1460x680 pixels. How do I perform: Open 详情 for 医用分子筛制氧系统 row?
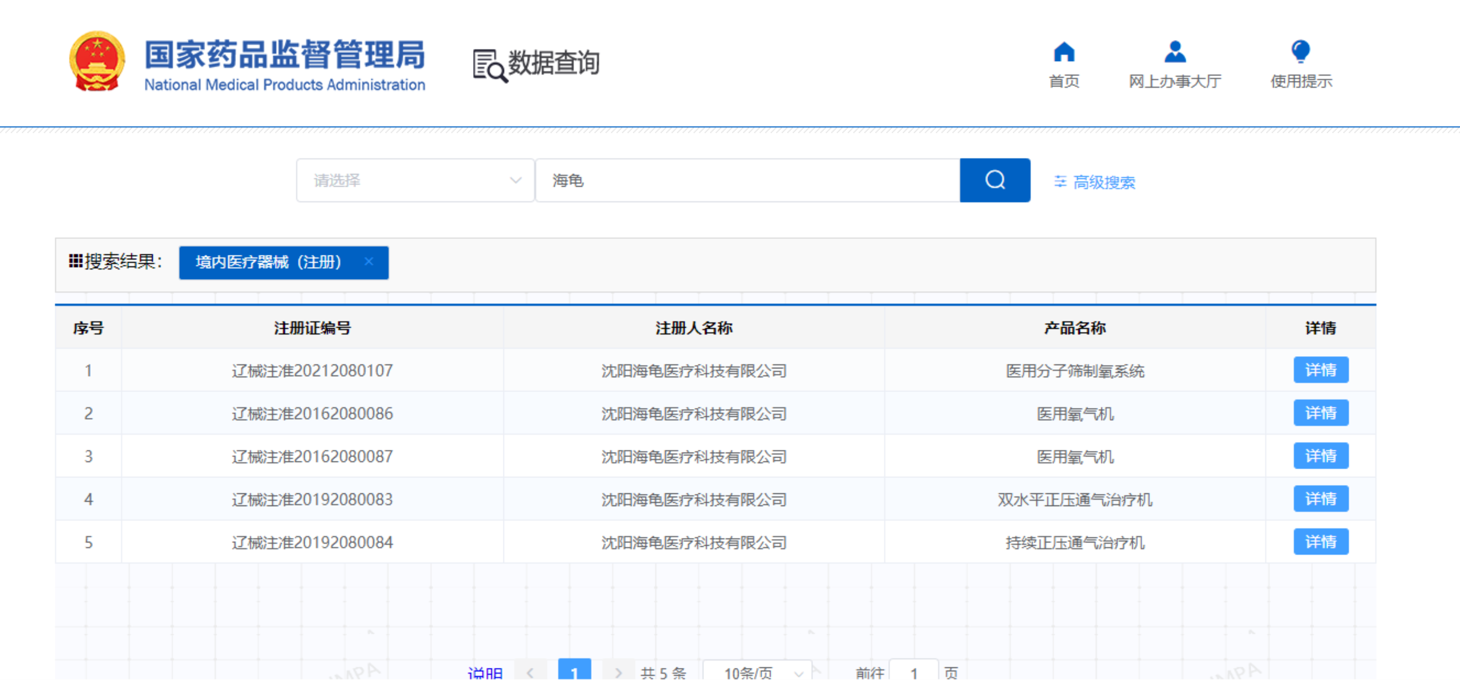tap(1320, 370)
